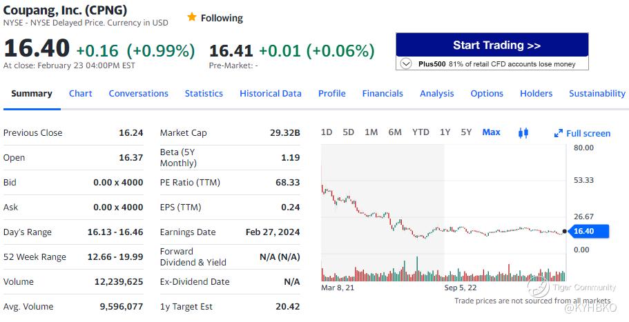Click the gold Following star icon
The height and width of the screenshot is (322, 629).
click(x=192, y=17)
